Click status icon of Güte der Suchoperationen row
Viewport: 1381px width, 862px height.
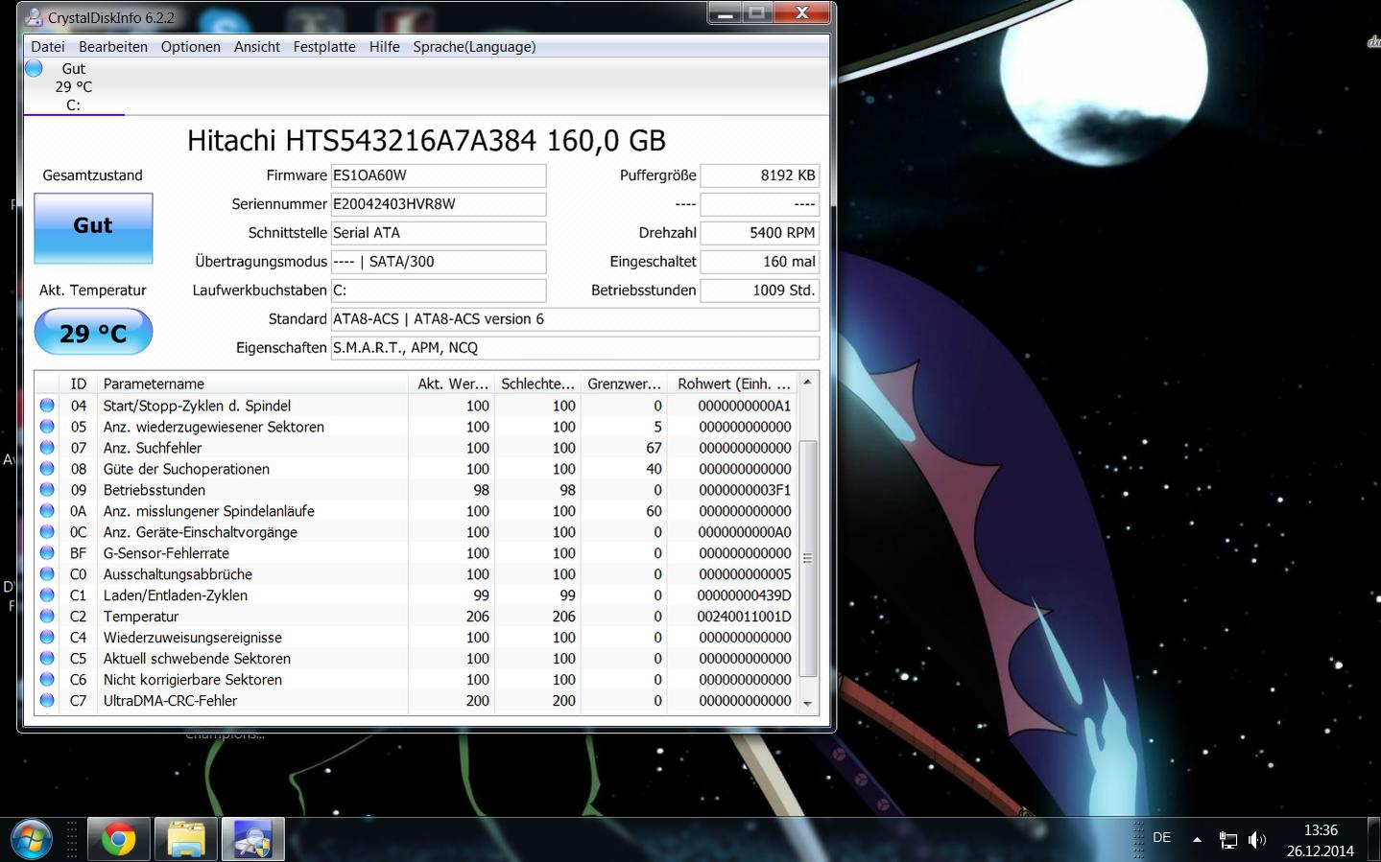47,469
